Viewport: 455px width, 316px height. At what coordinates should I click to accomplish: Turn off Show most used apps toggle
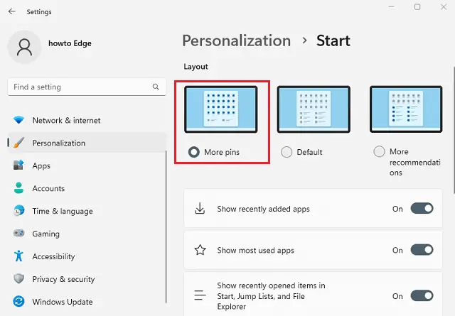[422, 250]
